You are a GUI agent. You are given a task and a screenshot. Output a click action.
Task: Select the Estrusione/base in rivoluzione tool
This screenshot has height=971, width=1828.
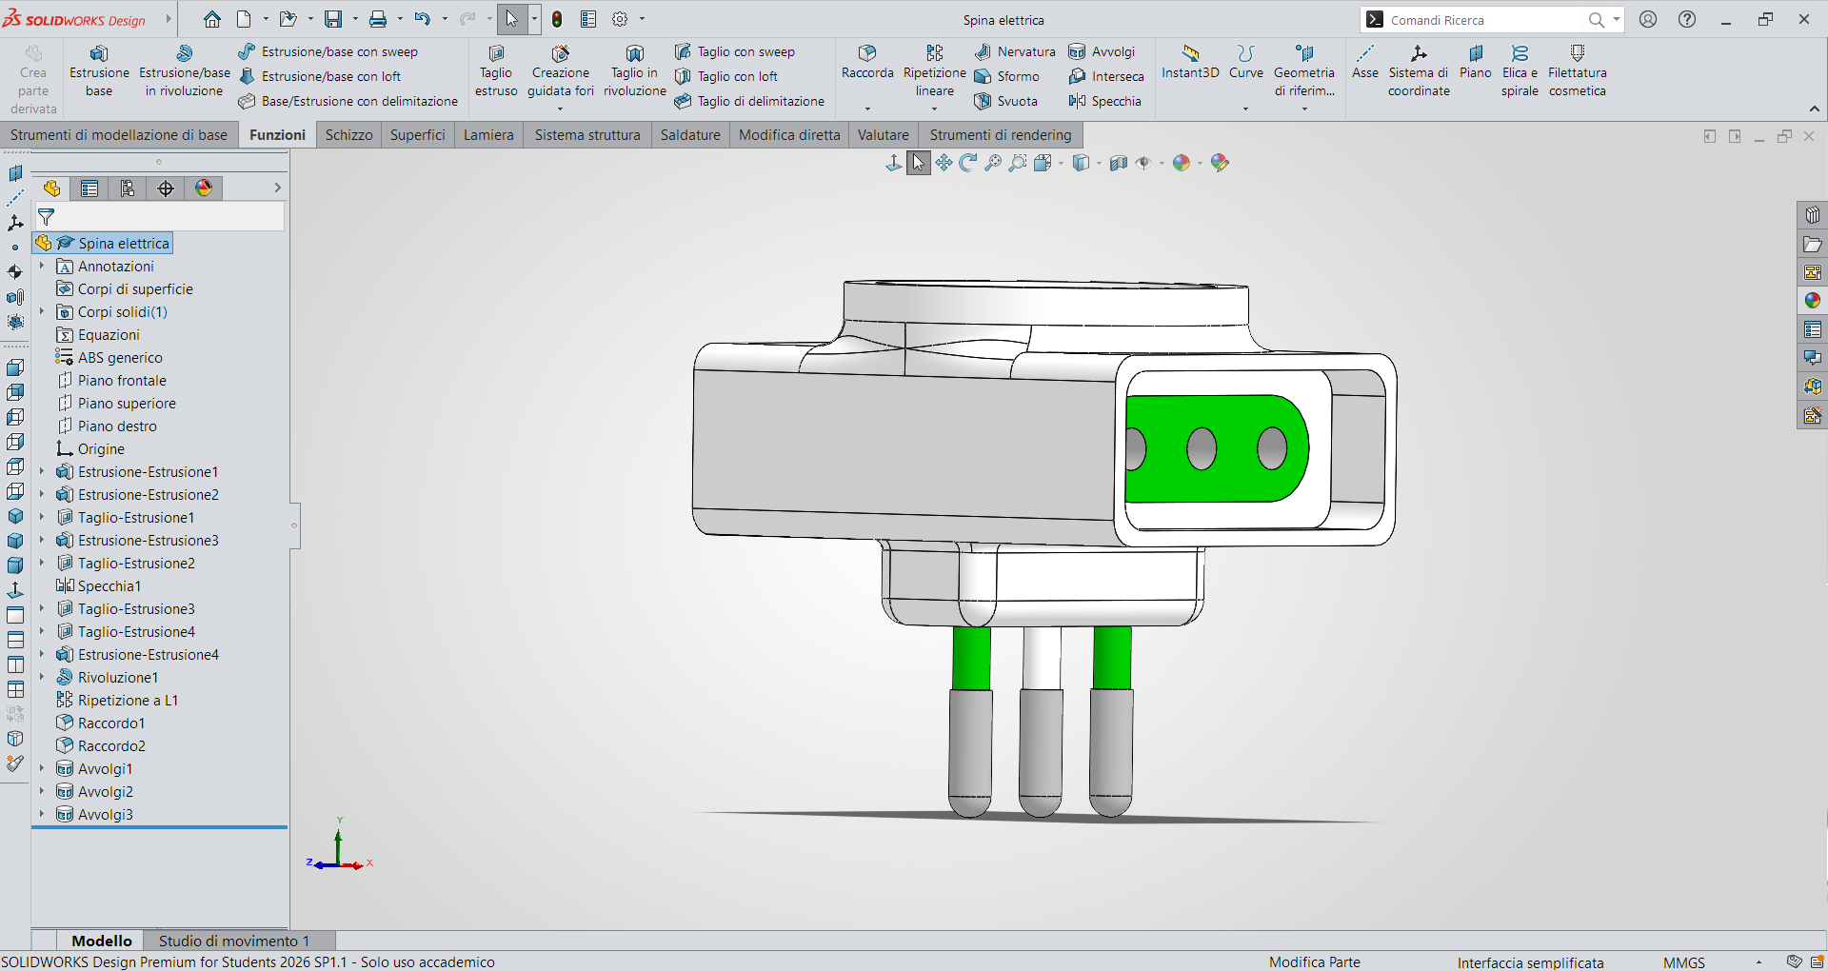pos(185,71)
